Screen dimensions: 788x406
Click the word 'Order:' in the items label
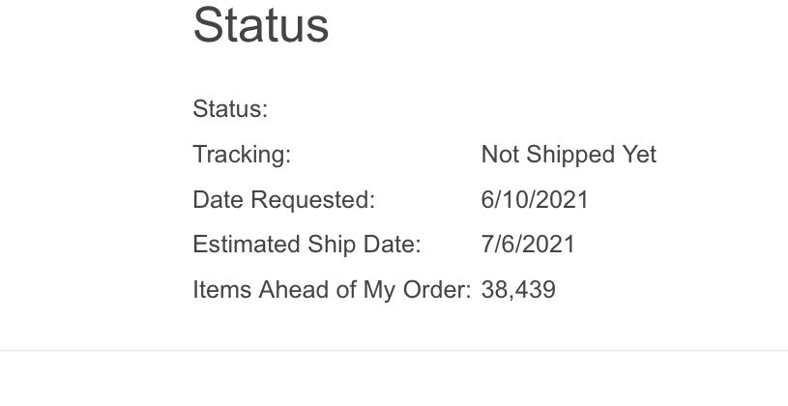(x=437, y=290)
